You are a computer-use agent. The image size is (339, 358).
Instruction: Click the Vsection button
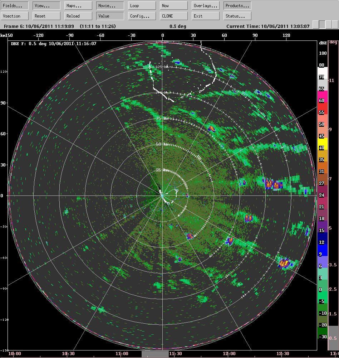click(15, 16)
